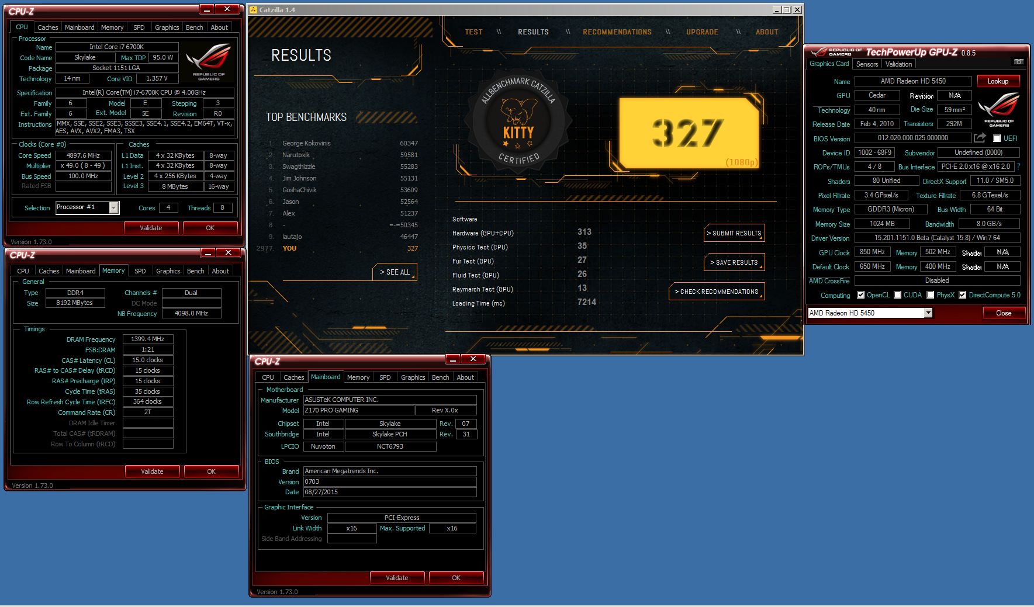The image size is (1034, 607).
Task: Toggle the OpenCL checkbox
Action: tap(860, 295)
